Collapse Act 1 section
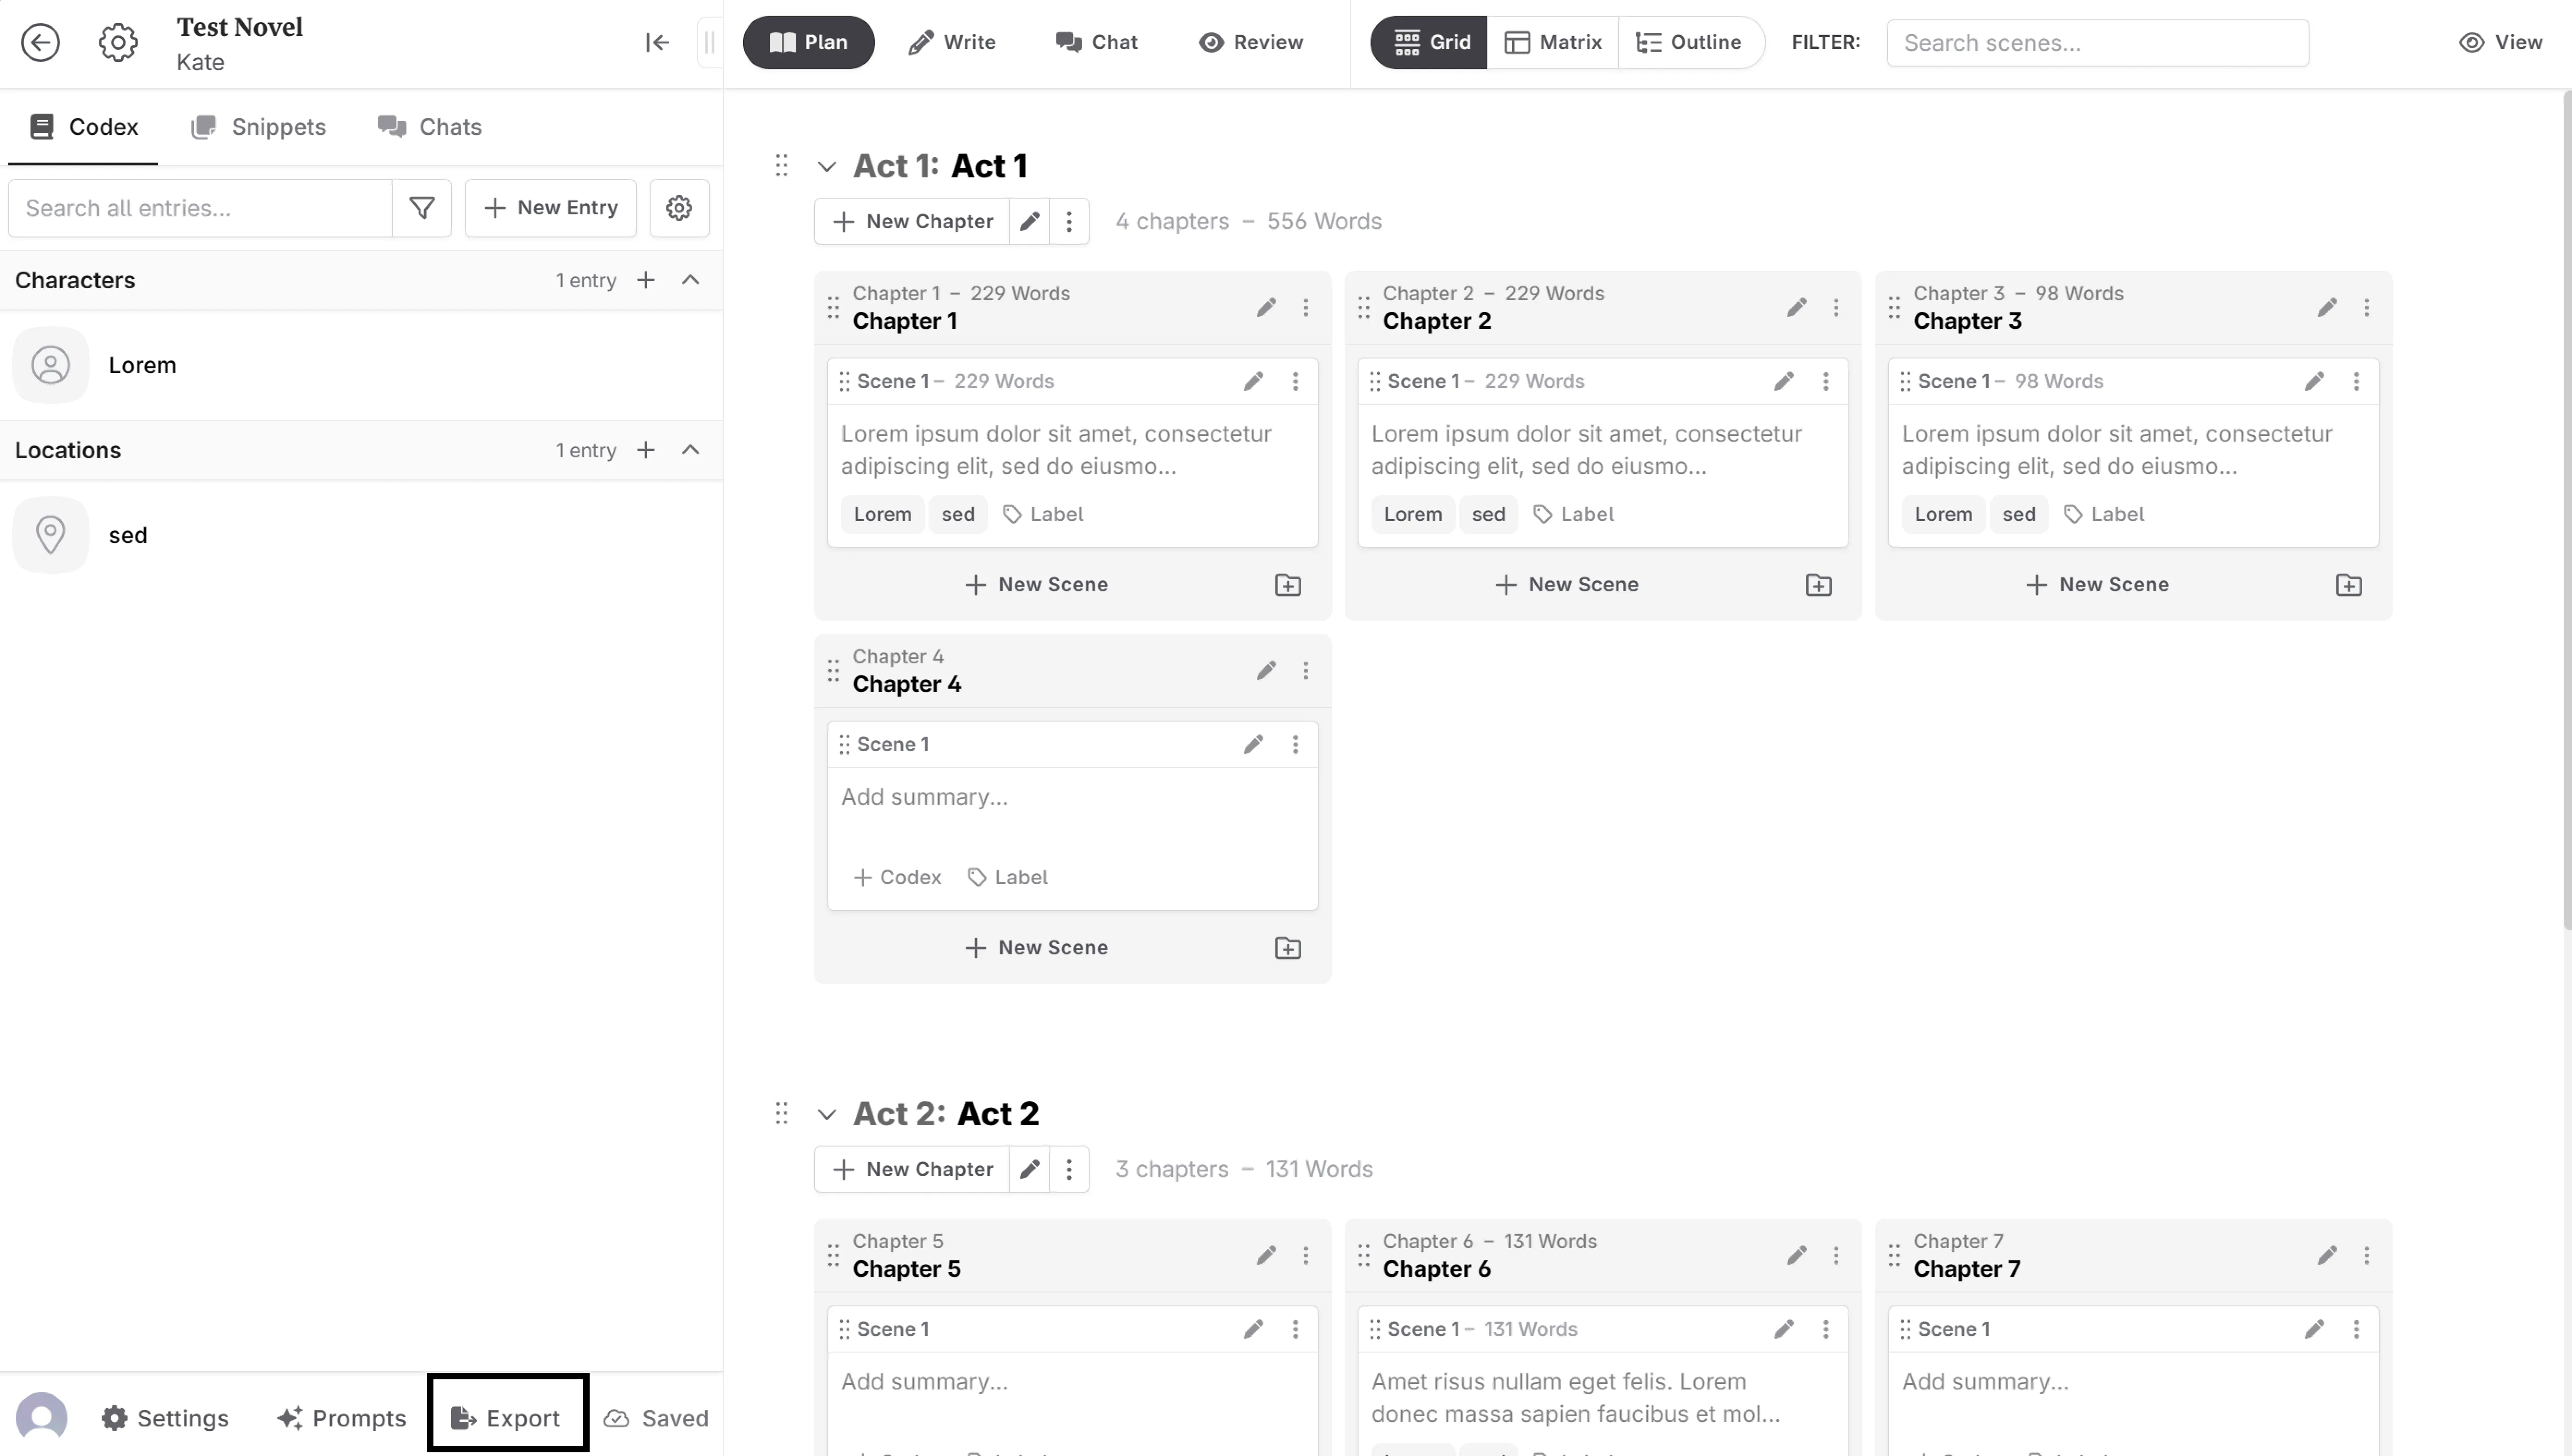 click(826, 166)
